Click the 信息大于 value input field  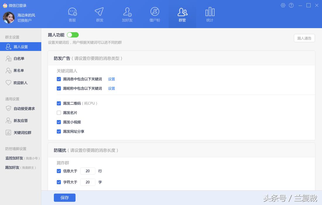point(88,171)
